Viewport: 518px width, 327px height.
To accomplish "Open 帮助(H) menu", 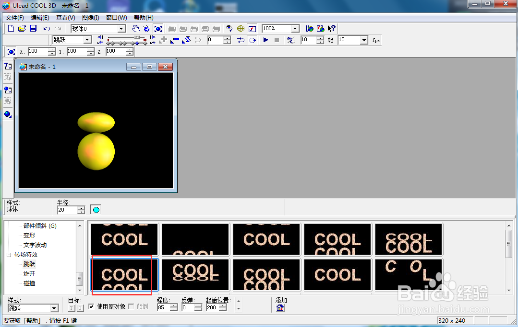I will (x=144, y=18).
